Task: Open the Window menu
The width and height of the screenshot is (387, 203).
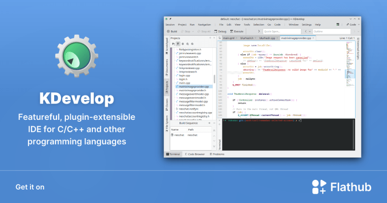Action: tap(294, 25)
